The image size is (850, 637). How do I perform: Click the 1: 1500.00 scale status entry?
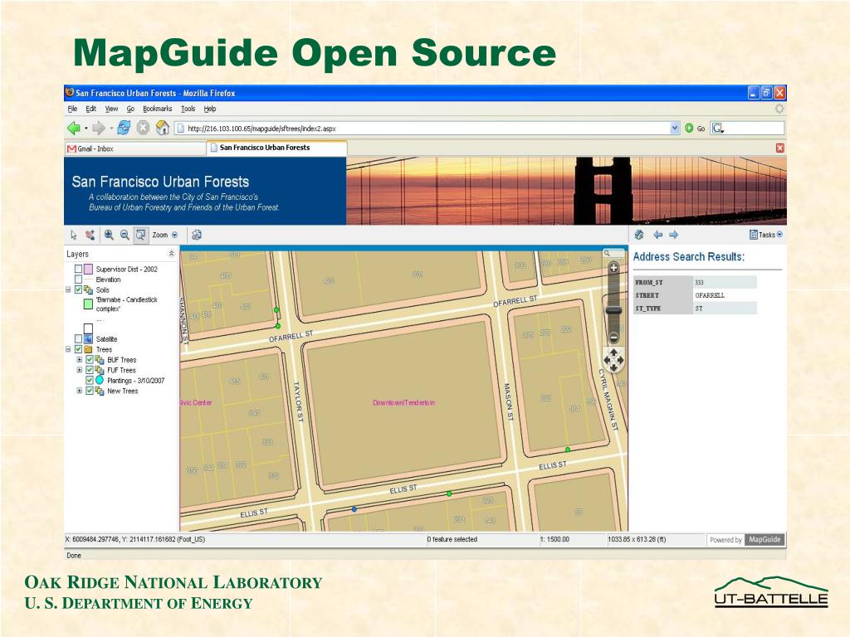(x=555, y=539)
